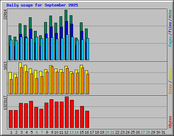Screen dimensions: 174x136
Task: Click the cyan Pages bar for day 6
Action: [37, 48]
